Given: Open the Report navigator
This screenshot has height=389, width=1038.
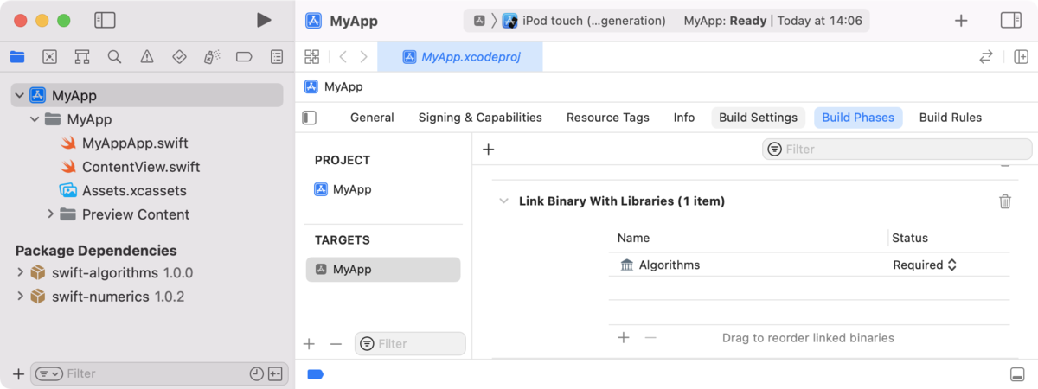Looking at the screenshot, I should (x=277, y=57).
